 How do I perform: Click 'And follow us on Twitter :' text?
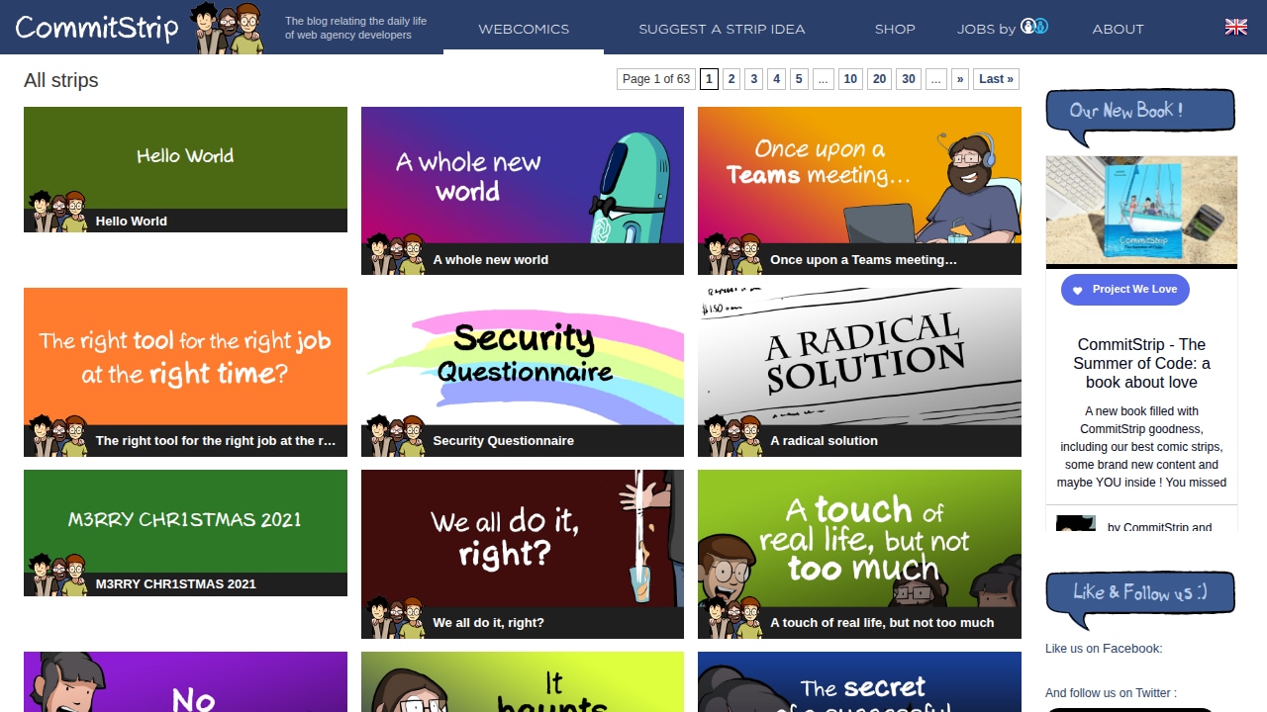(1111, 693)
